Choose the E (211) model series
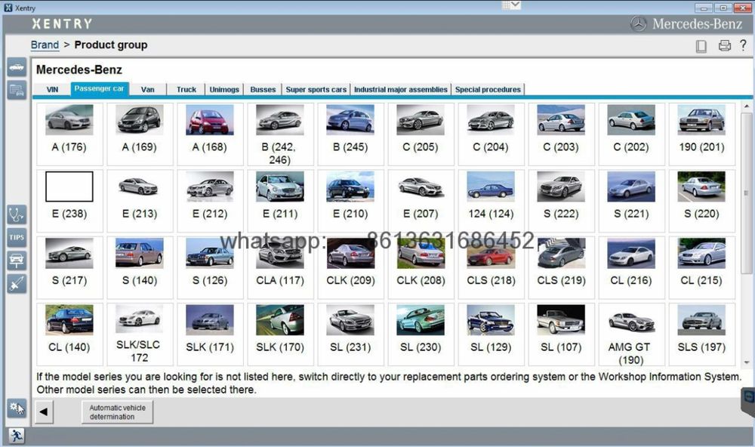Image resolution: width=755 pixels, height=447 pixels. coord(280,201)
